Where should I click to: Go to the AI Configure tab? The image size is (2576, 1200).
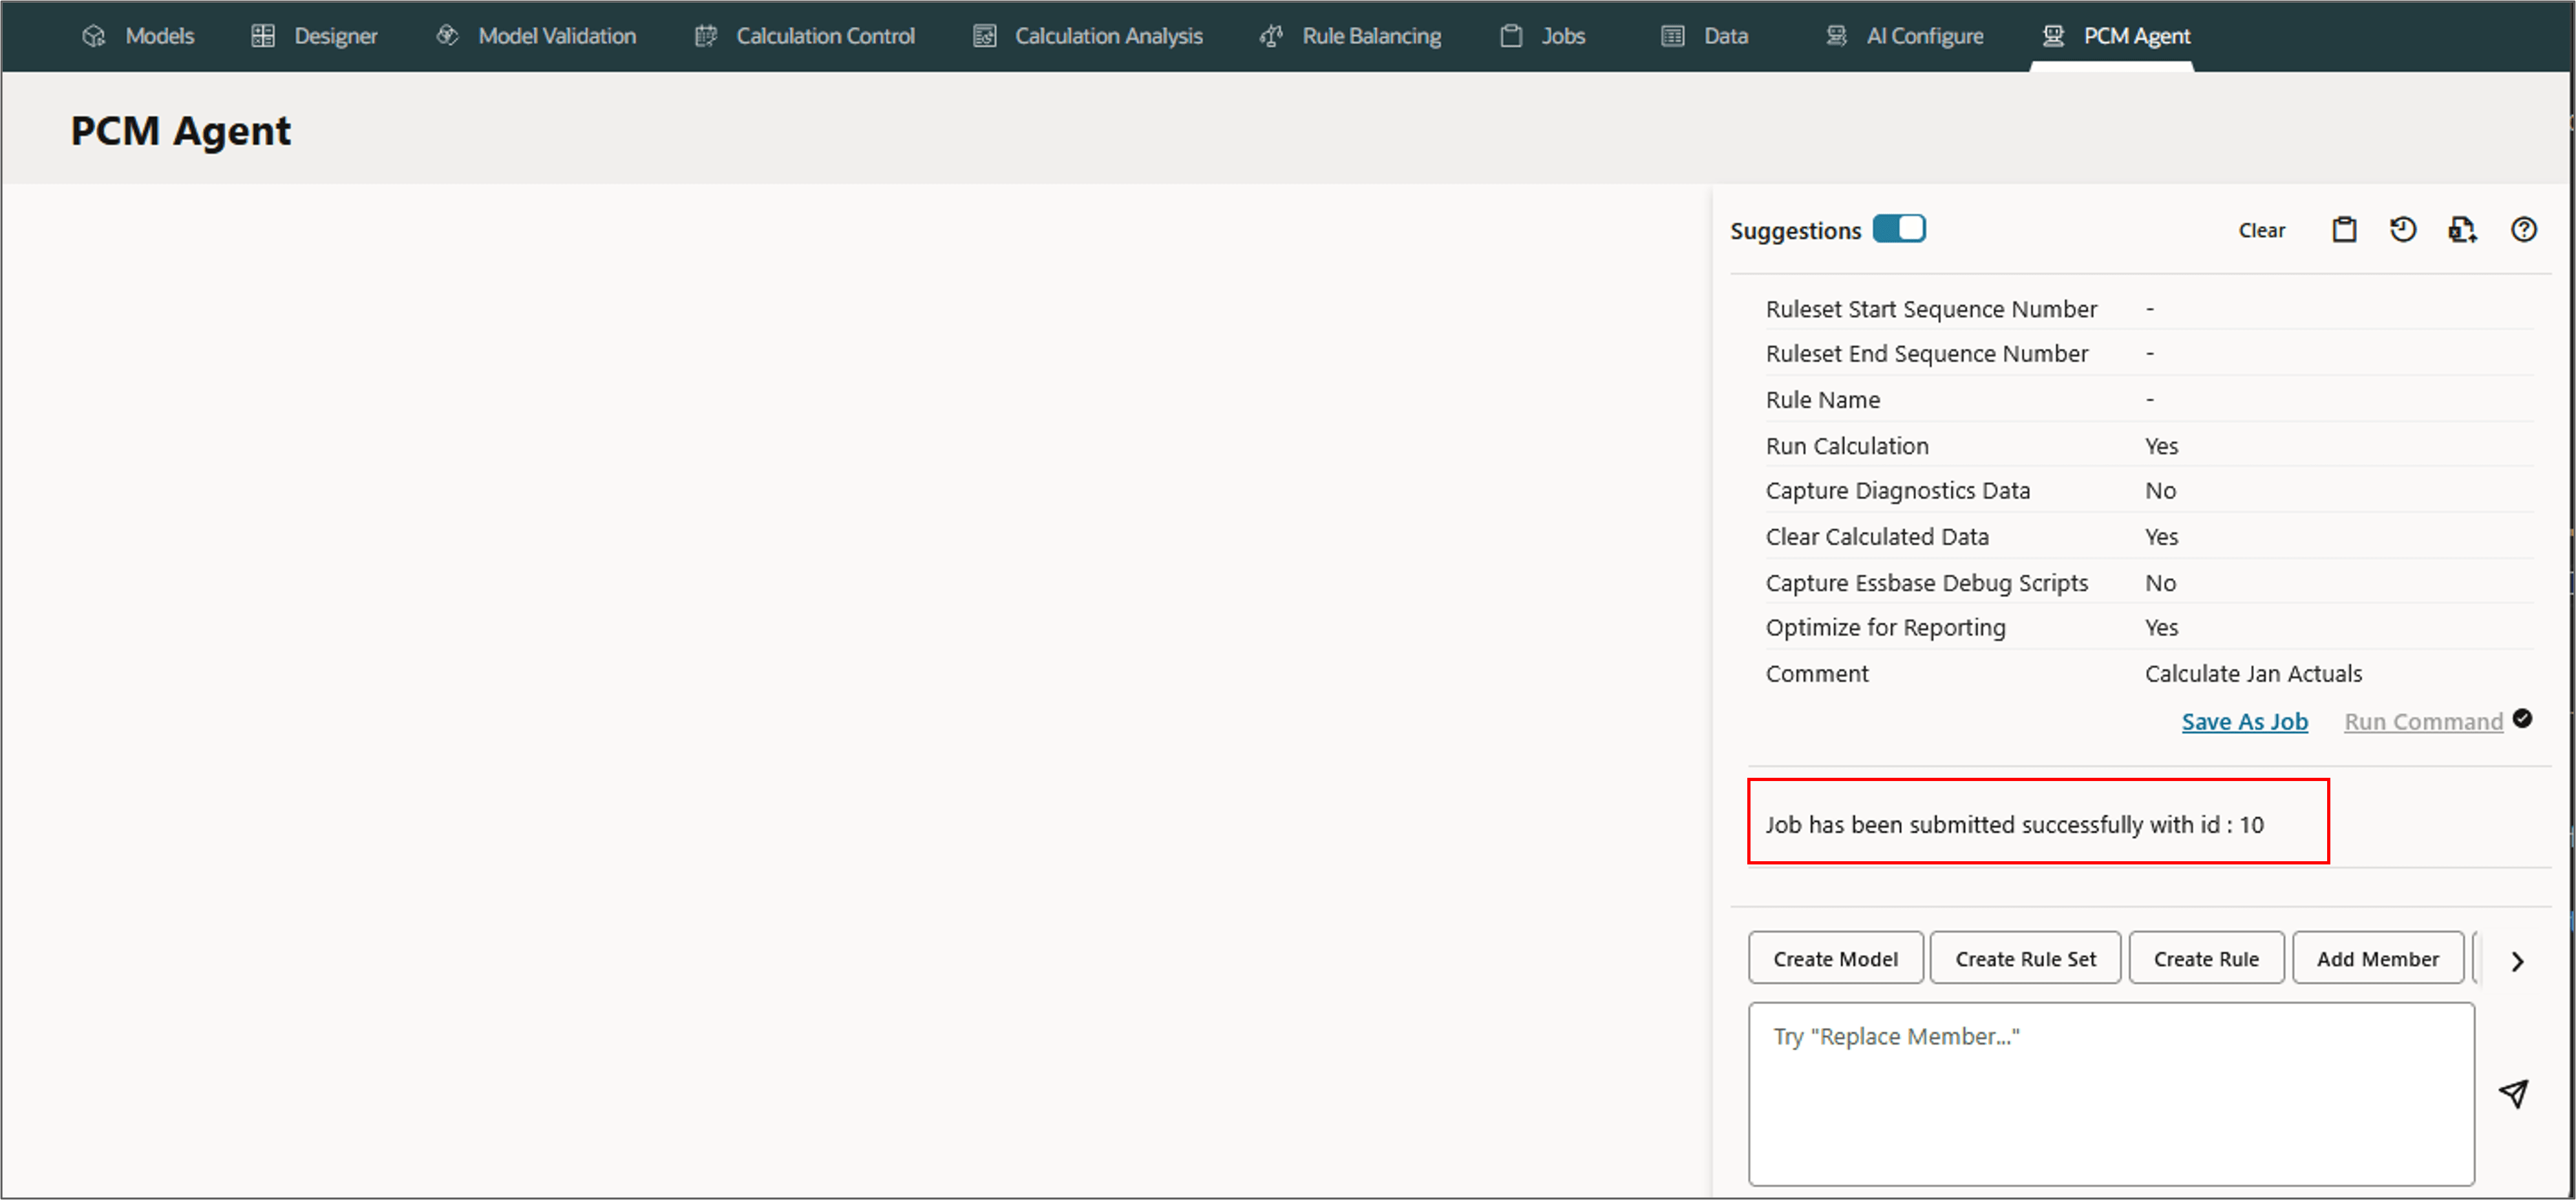(1924, 36)
